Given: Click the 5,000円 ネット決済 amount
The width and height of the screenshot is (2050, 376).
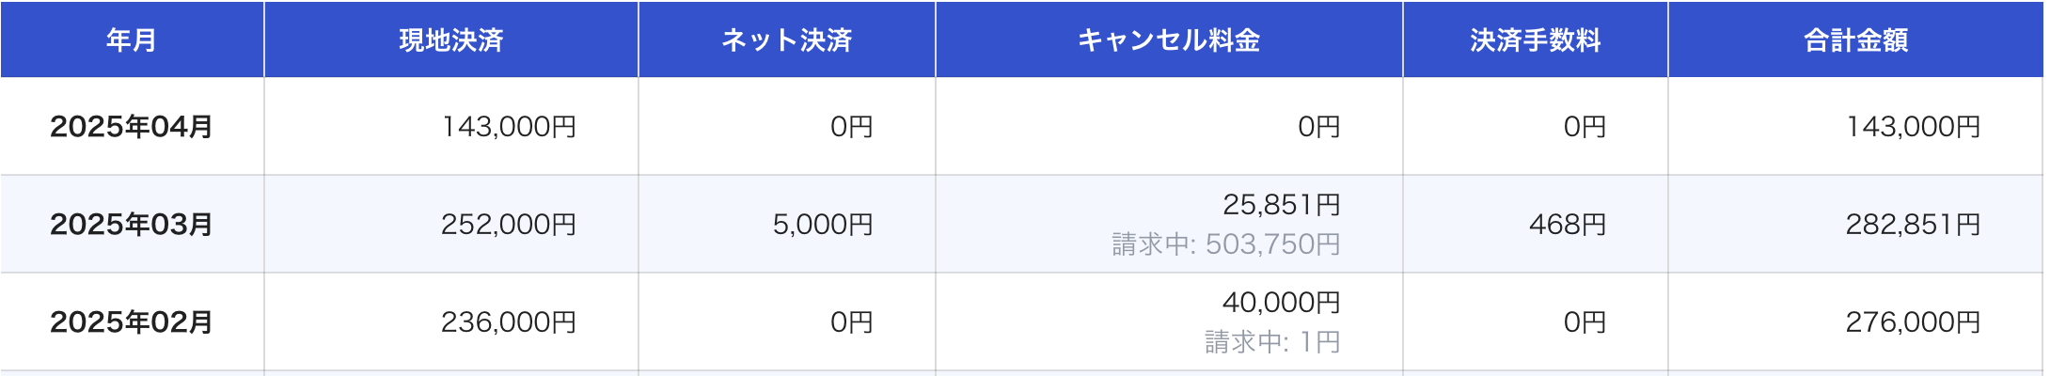Looking at the screenshot, I should click(x=823, y=225).
